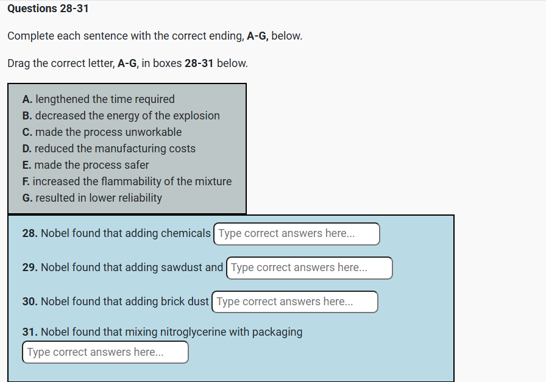
Task: Click the answer box for question 29
Action: [309, 268]
